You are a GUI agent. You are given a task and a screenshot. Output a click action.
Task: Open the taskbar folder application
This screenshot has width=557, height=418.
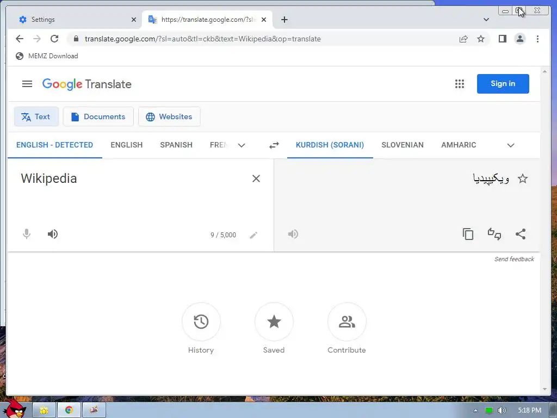44,410
